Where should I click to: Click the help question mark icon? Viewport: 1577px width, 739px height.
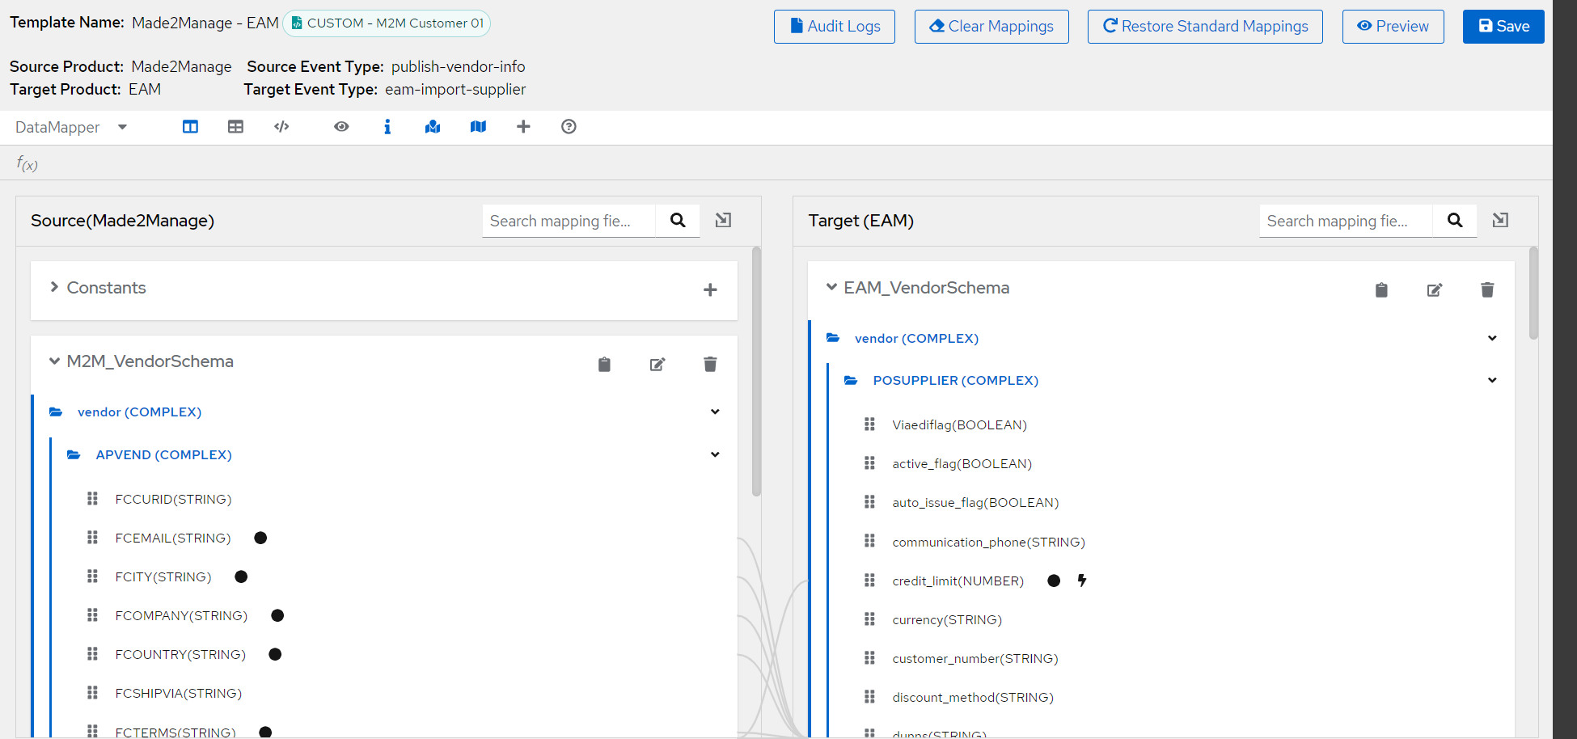[569, 127]
